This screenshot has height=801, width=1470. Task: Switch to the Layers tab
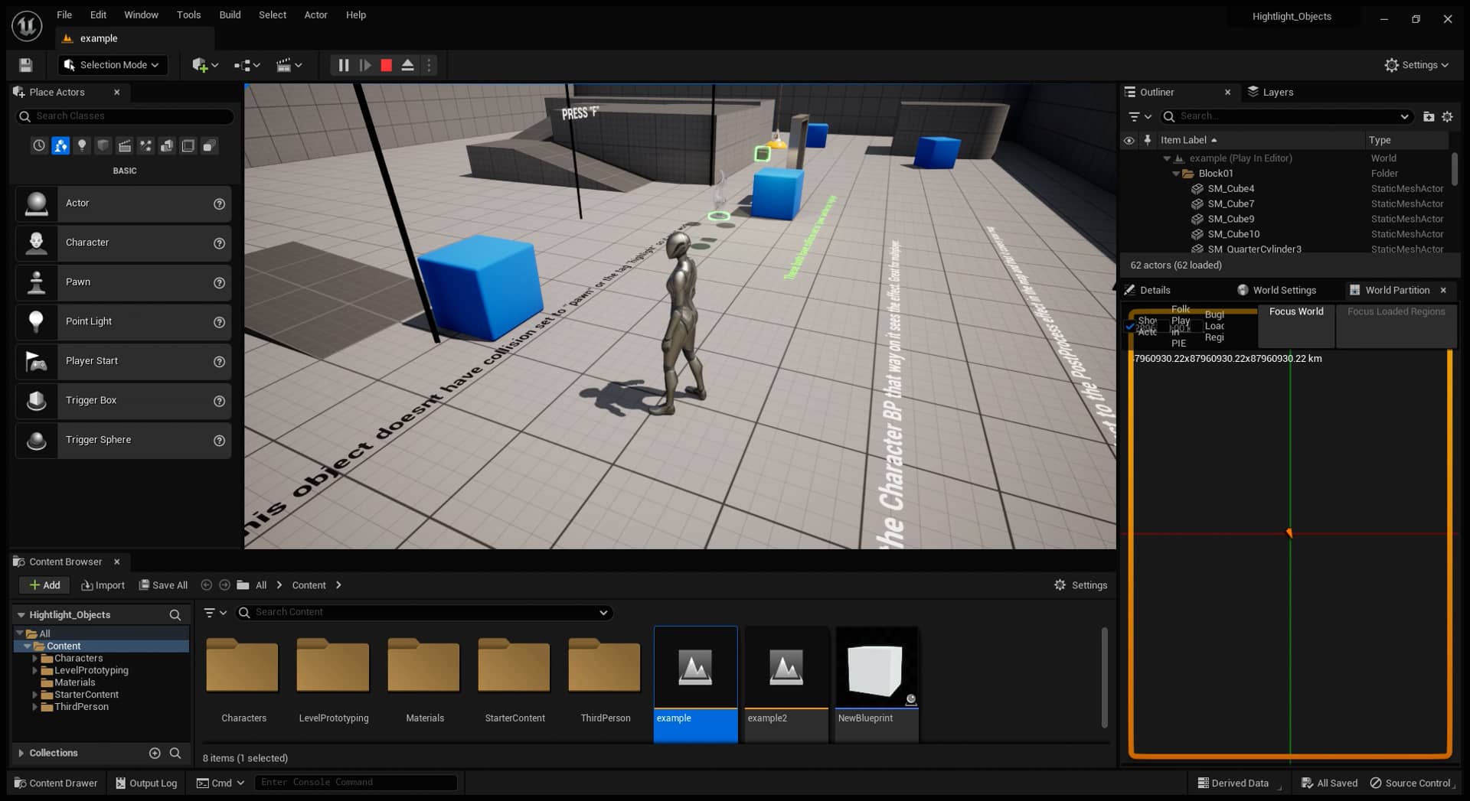click(1272, 92)
